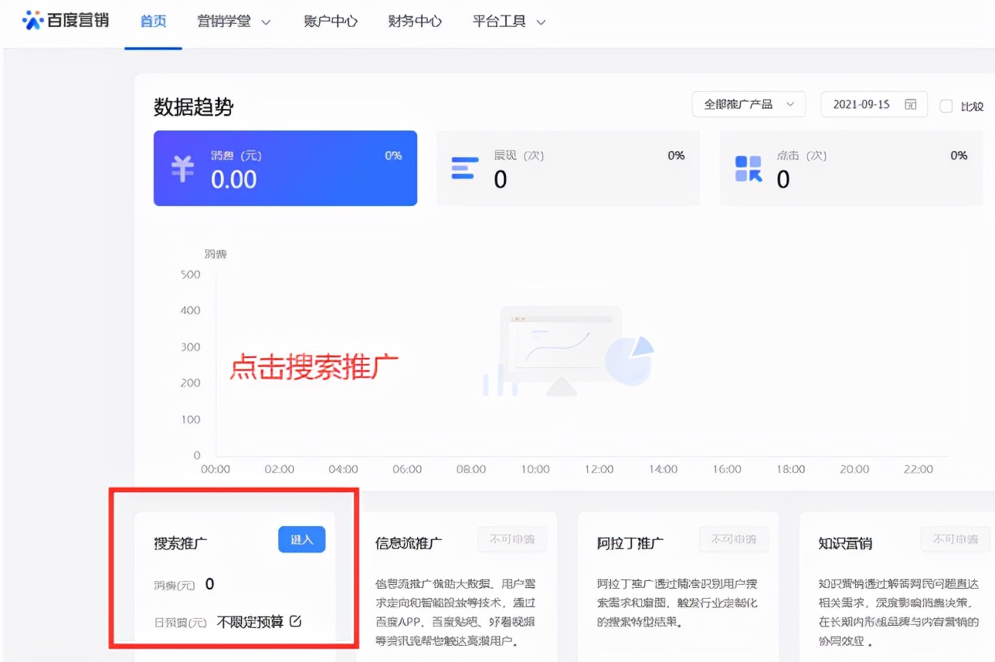995x662 pixels.
Task: Click the 不限定预算 budget text
Action: coord(255,621)
